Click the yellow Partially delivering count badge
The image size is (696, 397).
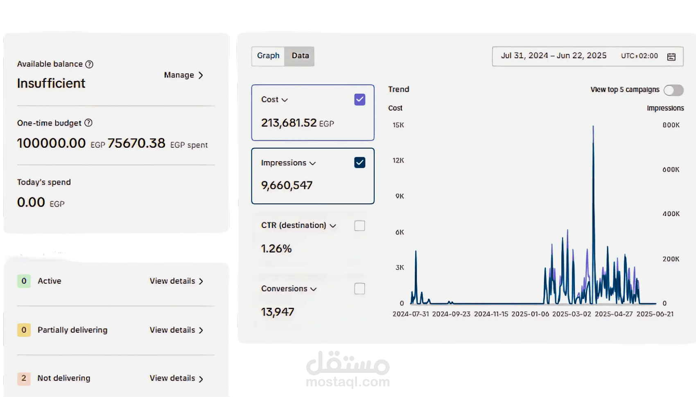pos(24,330)
